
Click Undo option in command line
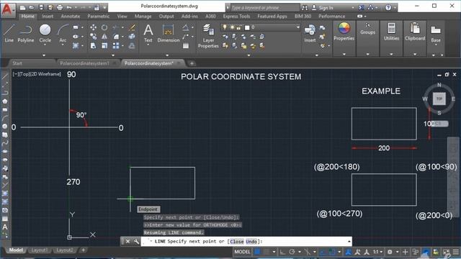[251, 242]
